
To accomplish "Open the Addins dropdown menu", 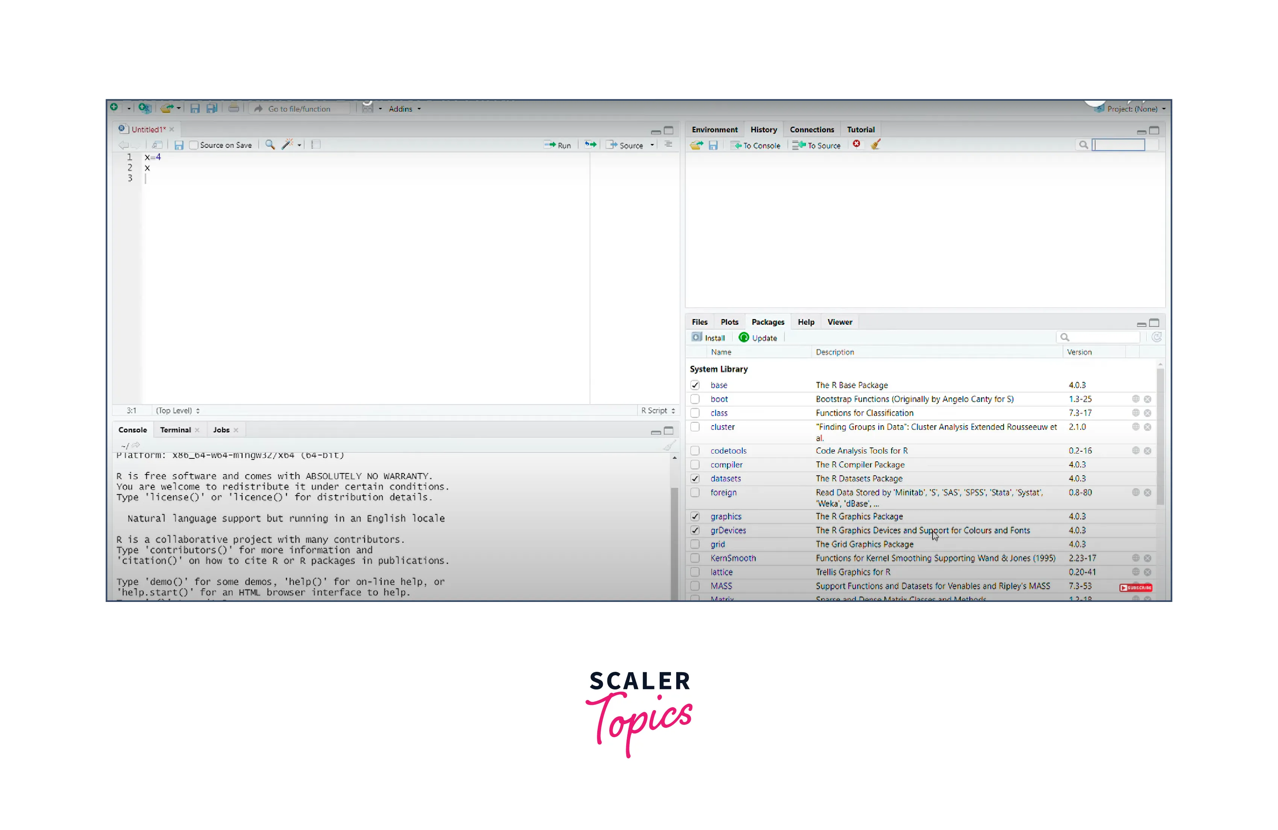I will [404, 109].
